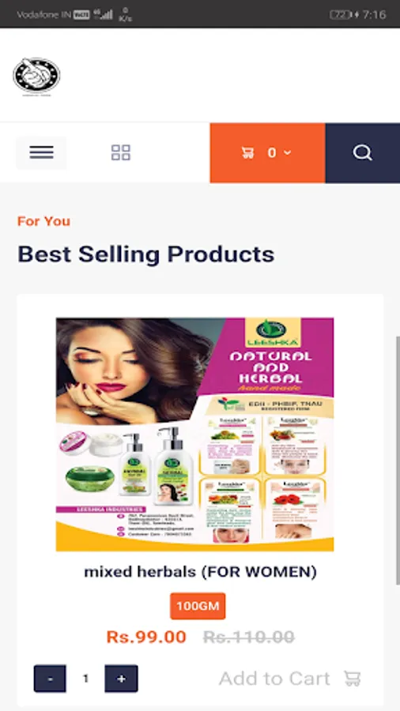Open search with magnifier icon
400x711 pixels.
(362, 152)
